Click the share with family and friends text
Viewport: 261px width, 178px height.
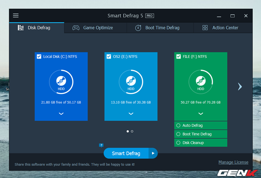(75, 165)
